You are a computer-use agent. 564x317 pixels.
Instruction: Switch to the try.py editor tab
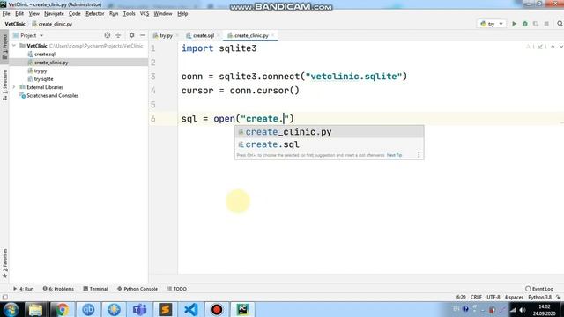(x=166, y=35)
